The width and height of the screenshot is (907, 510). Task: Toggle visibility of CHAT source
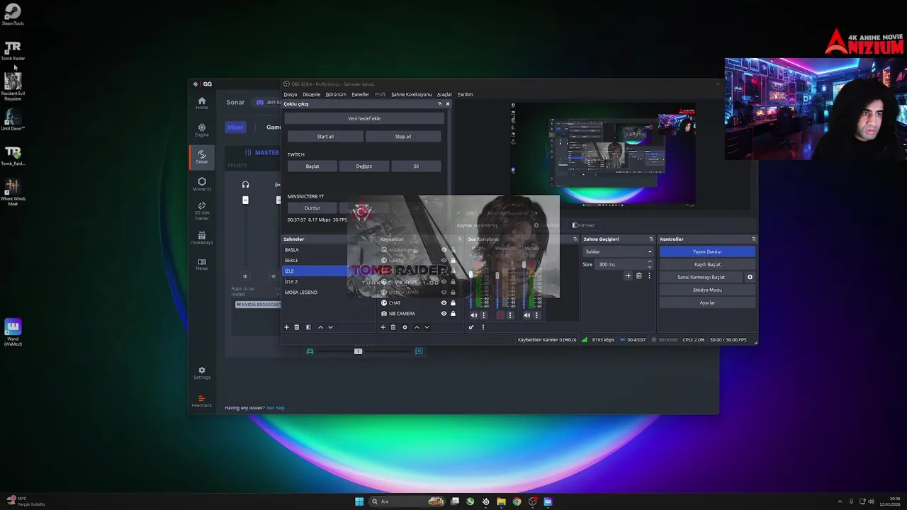click(x=444, y=303)
